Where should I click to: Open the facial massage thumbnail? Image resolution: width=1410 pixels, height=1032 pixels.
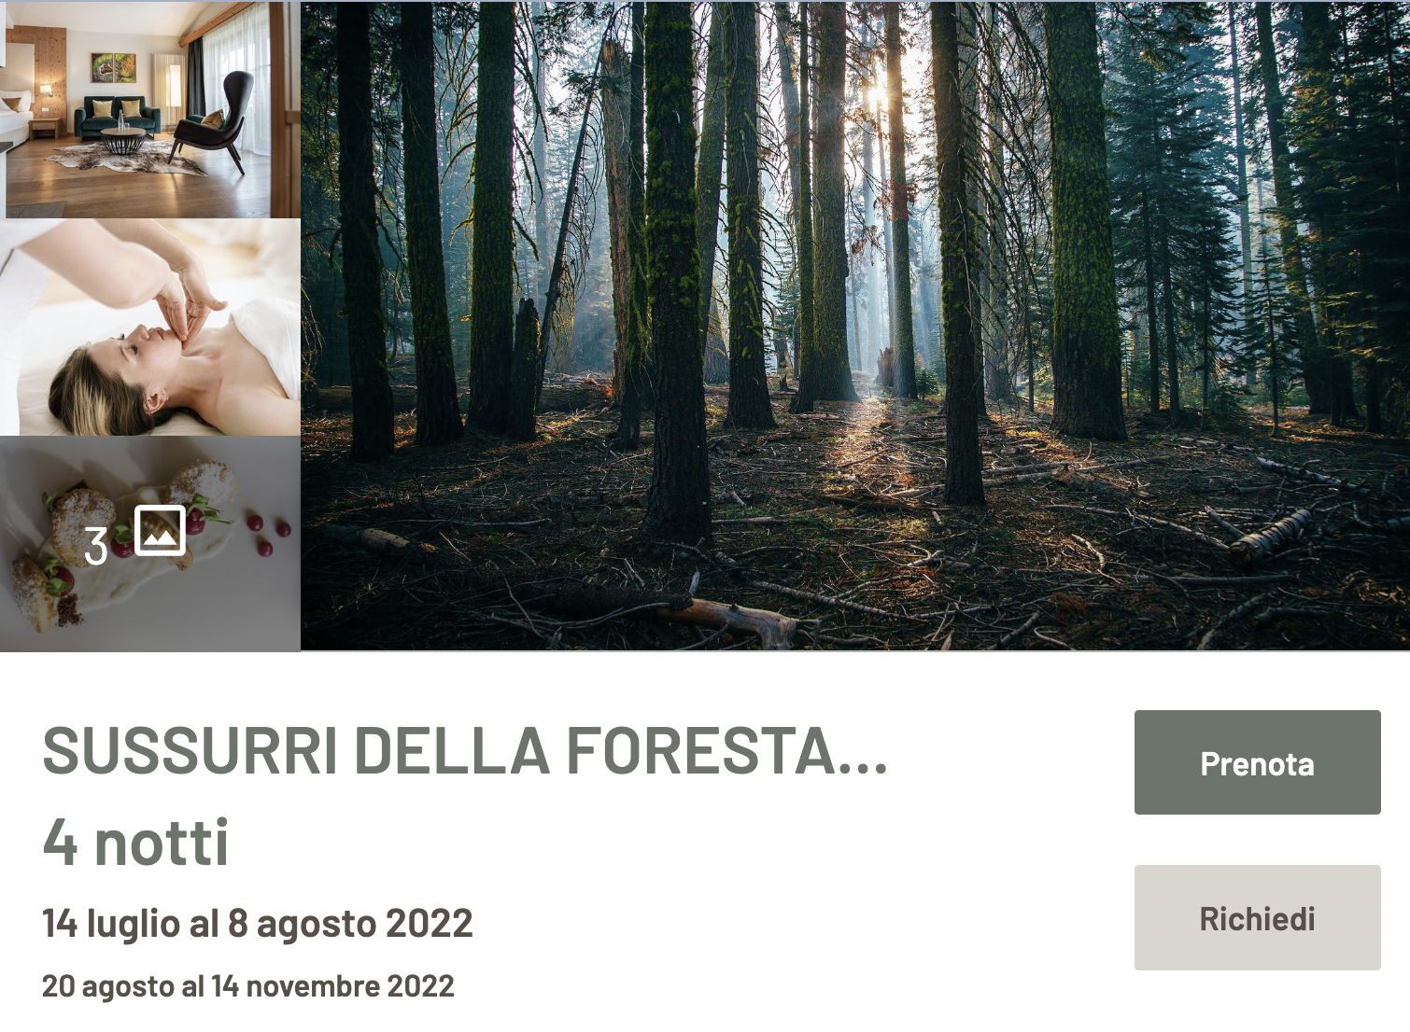(x=150, y=328)
